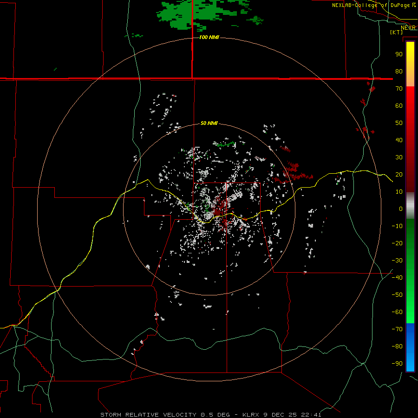The width and height of the screenshot is (418, 418).
Task: Click the blue bottom segment of color bar
Action: coord(410,347)
